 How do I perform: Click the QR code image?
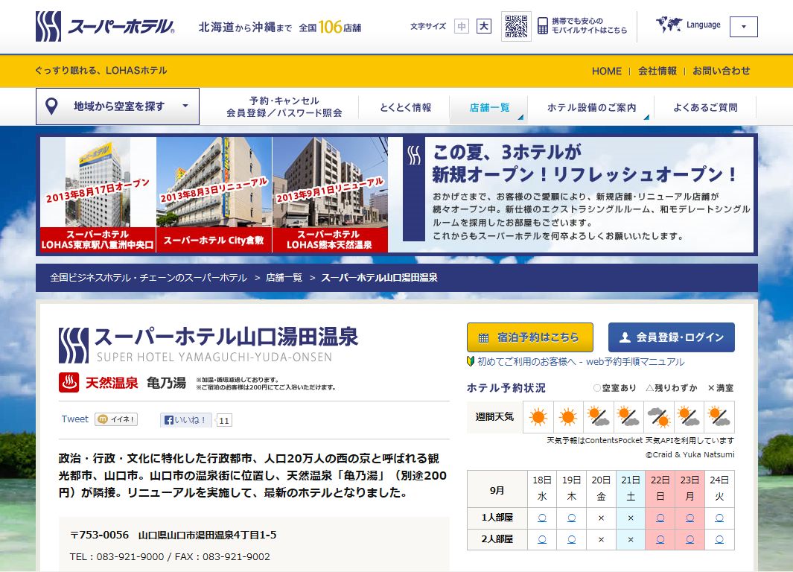click(x=516, y=26)
